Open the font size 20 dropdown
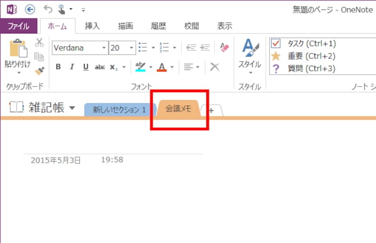 tap(132, 48)
